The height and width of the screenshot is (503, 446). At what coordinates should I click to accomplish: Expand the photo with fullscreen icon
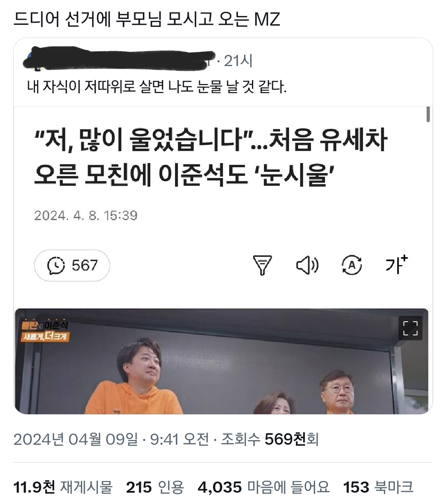click(410, 328)
